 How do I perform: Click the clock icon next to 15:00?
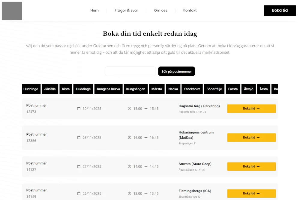[x=129, y=109]
